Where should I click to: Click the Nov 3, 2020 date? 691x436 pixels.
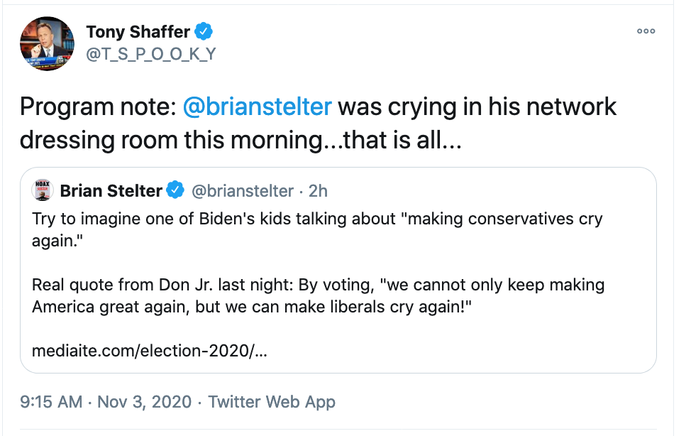[x=144, y=402]
